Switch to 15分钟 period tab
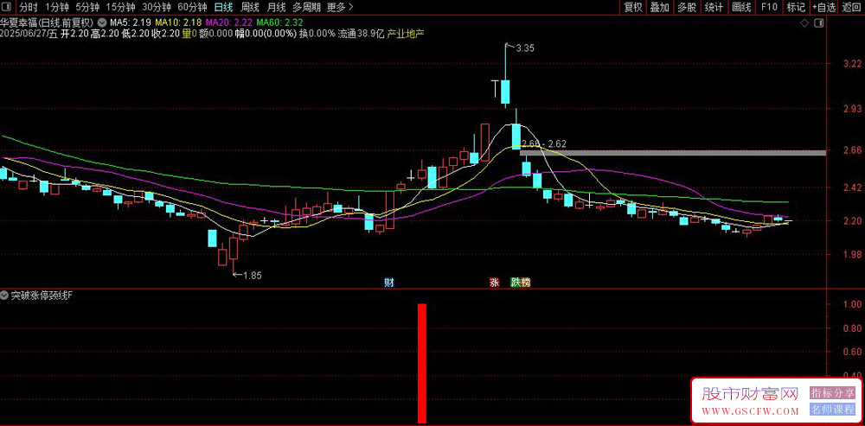Image resolution: width=865 pixels, height=426 pixels. click(x=120, y=7)
